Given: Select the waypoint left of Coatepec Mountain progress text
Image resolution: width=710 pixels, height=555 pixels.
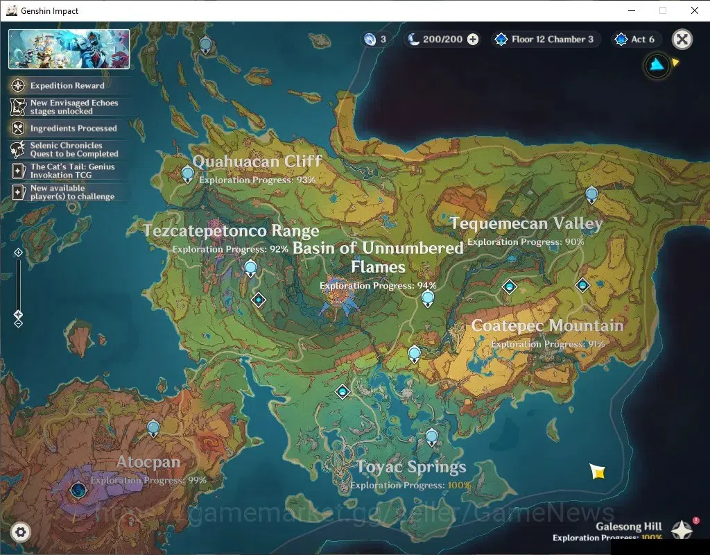Looking at the screenshot, I should 415,354.
